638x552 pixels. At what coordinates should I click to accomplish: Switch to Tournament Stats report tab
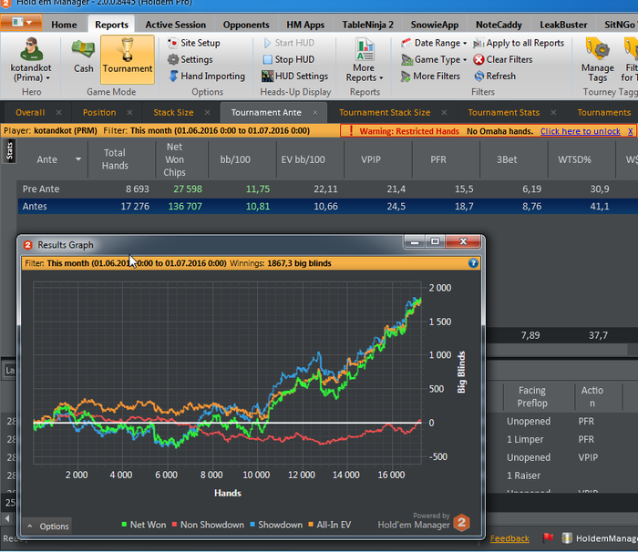coord(504,113)
